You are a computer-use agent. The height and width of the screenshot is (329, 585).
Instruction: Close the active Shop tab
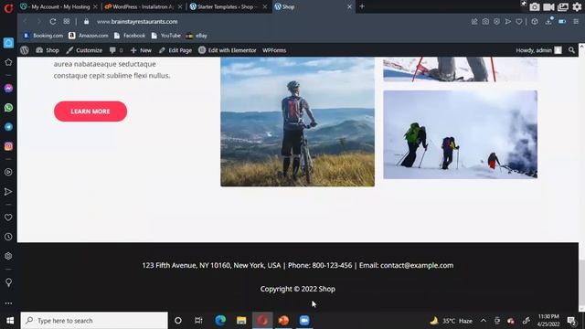point(349,6)
